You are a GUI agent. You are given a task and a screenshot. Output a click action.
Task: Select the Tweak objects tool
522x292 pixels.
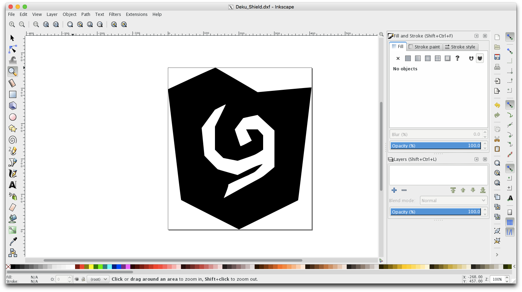pos(12,60)
